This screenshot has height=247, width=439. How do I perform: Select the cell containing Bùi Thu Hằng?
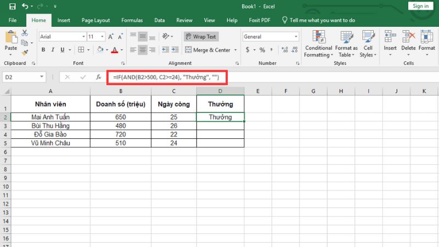click(x=50, y=126)
